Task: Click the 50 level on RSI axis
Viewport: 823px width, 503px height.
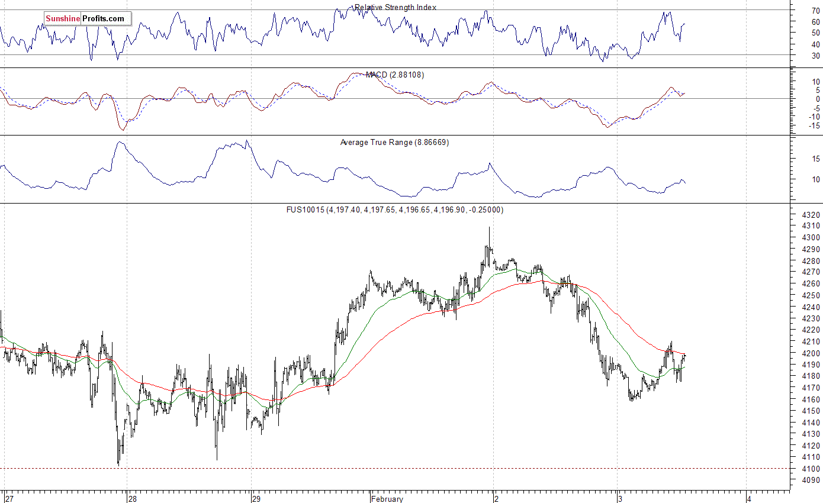Action: pyautogui.click(x=816, y=33)
